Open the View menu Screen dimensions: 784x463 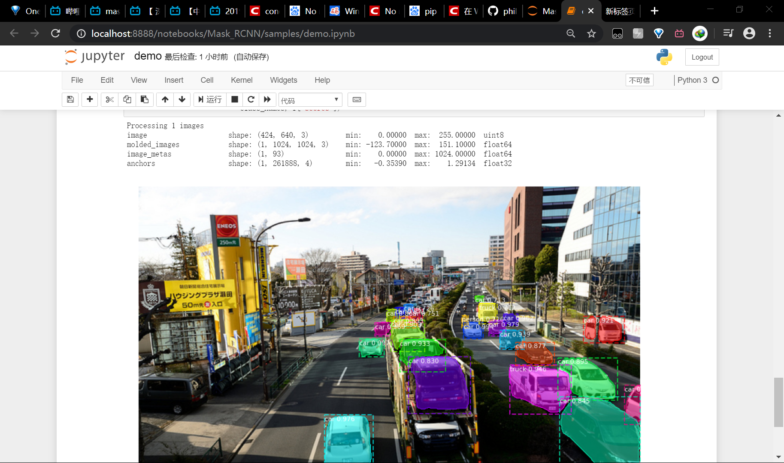coord(139,80)
